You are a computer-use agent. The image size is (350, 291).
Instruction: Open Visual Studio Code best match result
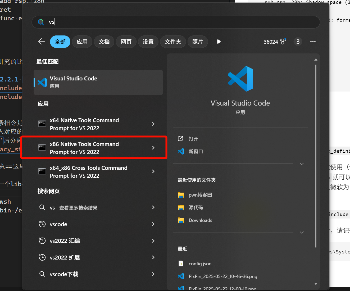click(x=98, y=82)
